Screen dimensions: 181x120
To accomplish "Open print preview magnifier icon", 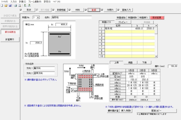I will (20, 5).
